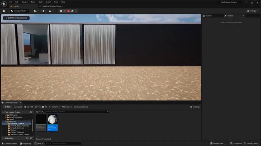Open the saved searches dropdown arrow

click(108, 112)
